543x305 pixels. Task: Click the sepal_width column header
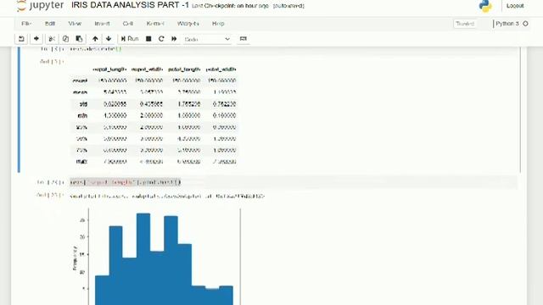[147, 69]
